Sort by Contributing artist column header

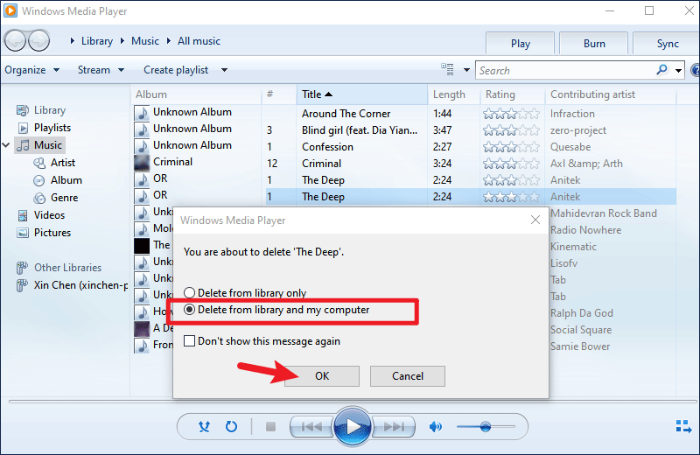[610, 94]
